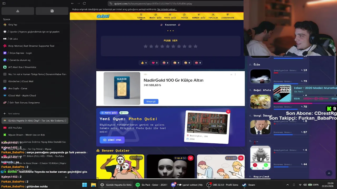This screenshot has width=337, height=189.
Task: React with the laughing emoji showing 2
Action: pyautogui.click(x=165, y=63)
